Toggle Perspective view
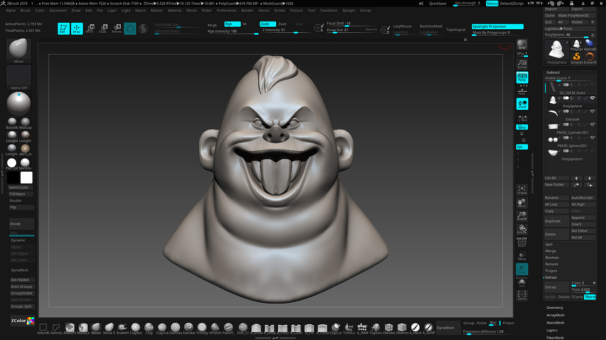 click(x=522, y=77)
